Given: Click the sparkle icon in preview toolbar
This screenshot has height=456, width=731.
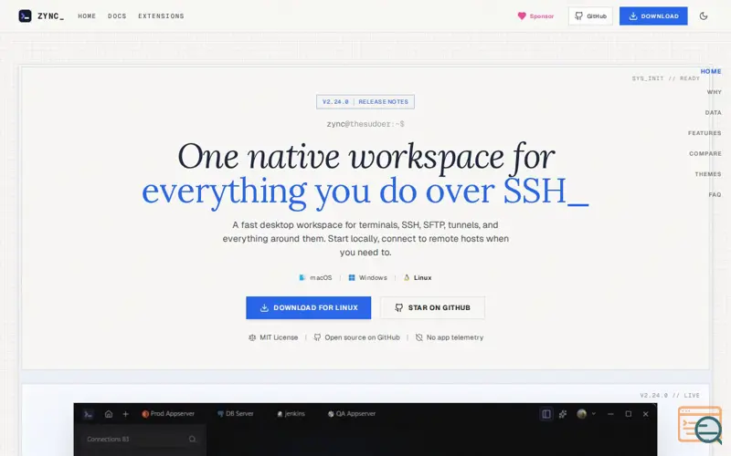Looking at the screenshot, I should [x=563, y=414].
